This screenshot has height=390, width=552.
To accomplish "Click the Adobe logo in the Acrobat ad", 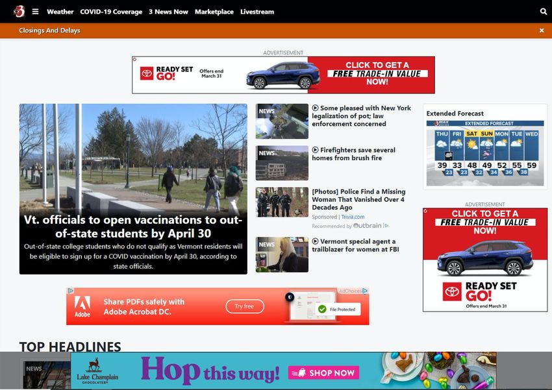I will (82, 306).
